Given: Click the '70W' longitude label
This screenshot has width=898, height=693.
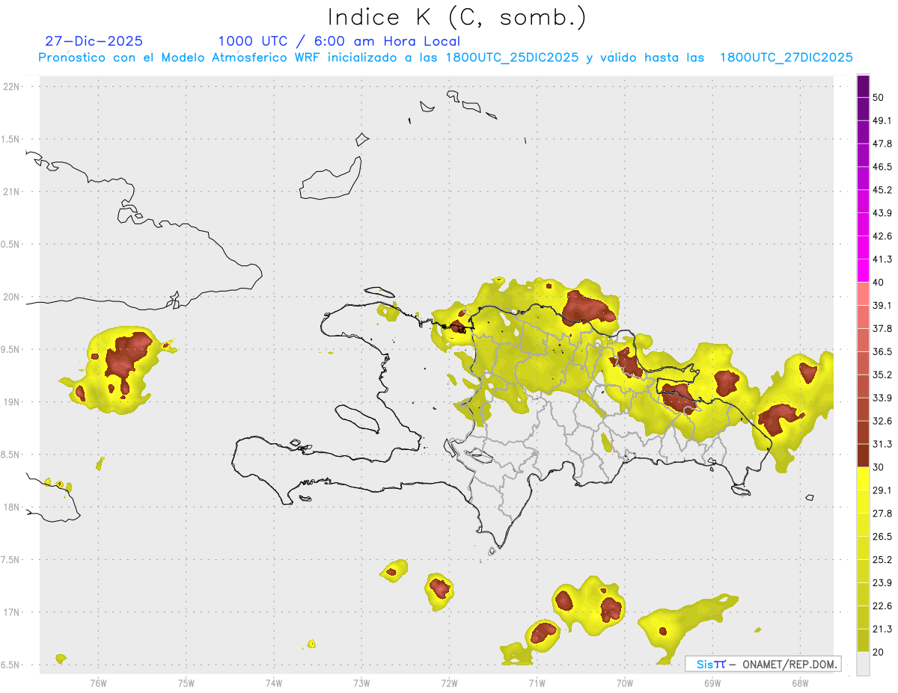Looking at the screenshot, I should [x=625, y=683].
